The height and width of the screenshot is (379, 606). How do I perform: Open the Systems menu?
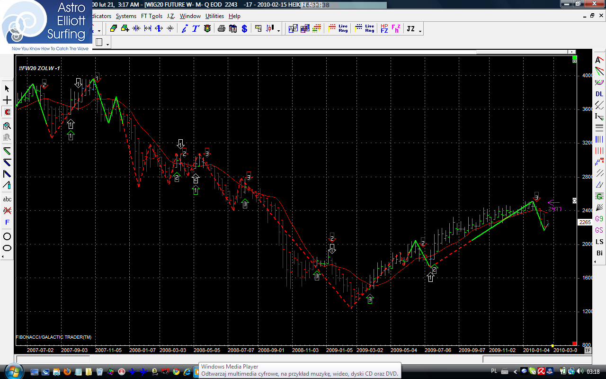126,16
